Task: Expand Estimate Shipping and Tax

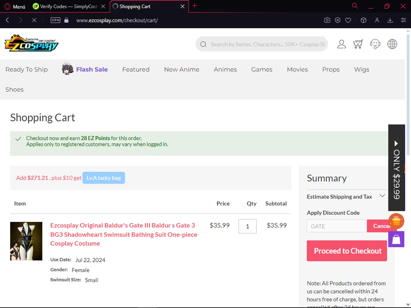Action: 346,197
